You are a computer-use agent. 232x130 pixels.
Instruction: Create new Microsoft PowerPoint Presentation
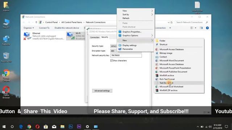pos(179,68)
